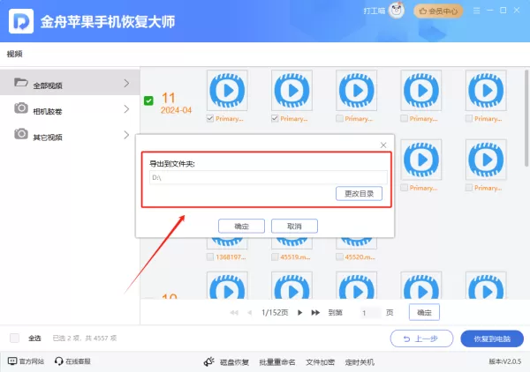This screenshot has height=372, width=530.
Task: Expand the 全部视频 chevron
Action: (126, 84)
